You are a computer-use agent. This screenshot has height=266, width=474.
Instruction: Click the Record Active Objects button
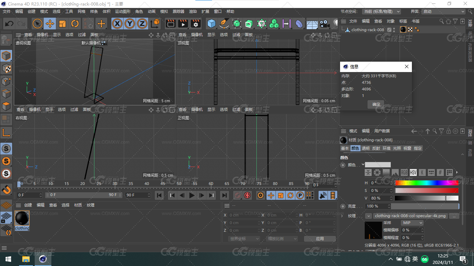point(237,195)
